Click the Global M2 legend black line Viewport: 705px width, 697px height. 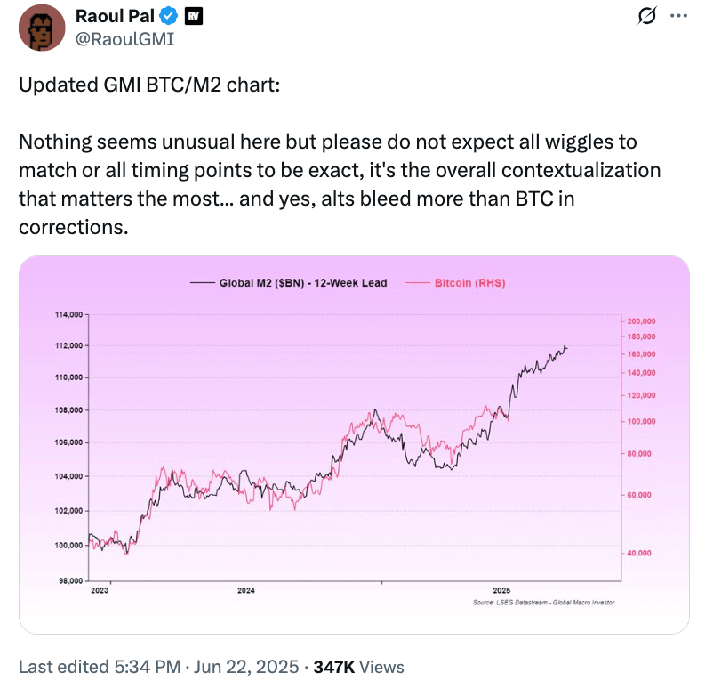tap(203, 283)
